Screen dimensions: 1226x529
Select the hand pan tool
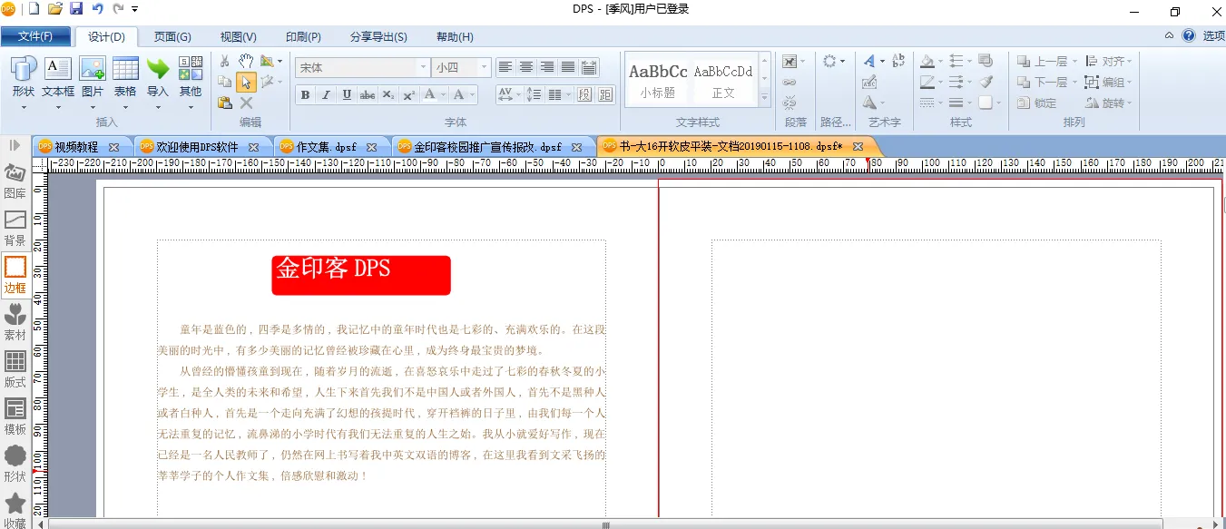point(246,61)
